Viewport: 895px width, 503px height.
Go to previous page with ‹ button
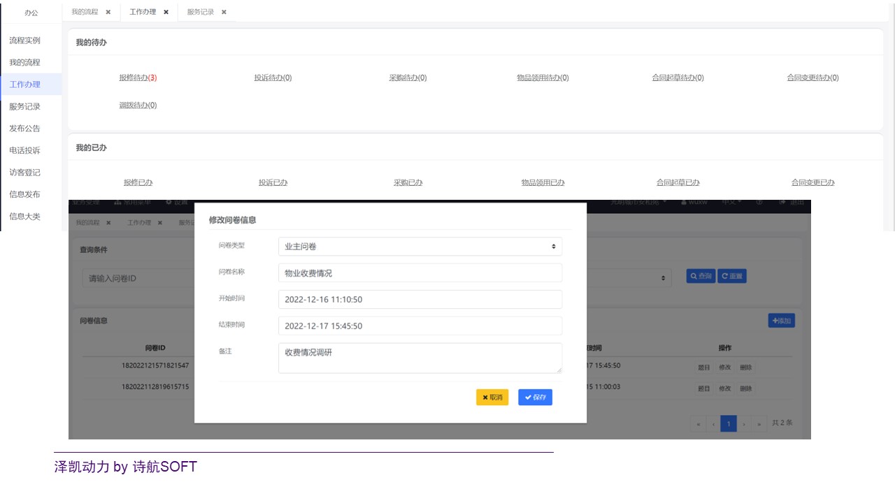[713, 423]
